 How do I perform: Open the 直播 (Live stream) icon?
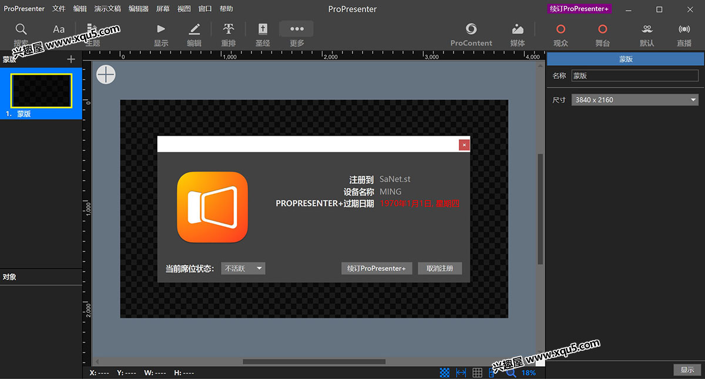(x=684, y=29)
